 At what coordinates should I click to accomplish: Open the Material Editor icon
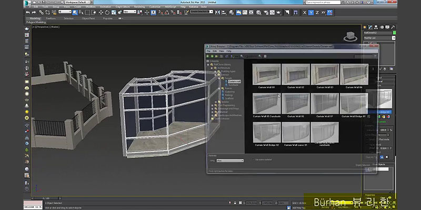click(259, 12)
